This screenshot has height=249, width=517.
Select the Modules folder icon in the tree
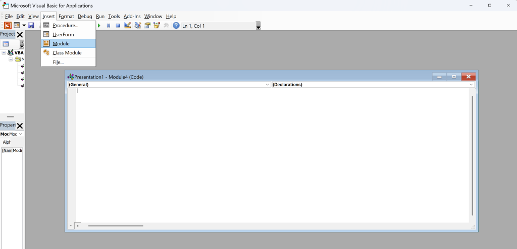(x=18, y=59)
